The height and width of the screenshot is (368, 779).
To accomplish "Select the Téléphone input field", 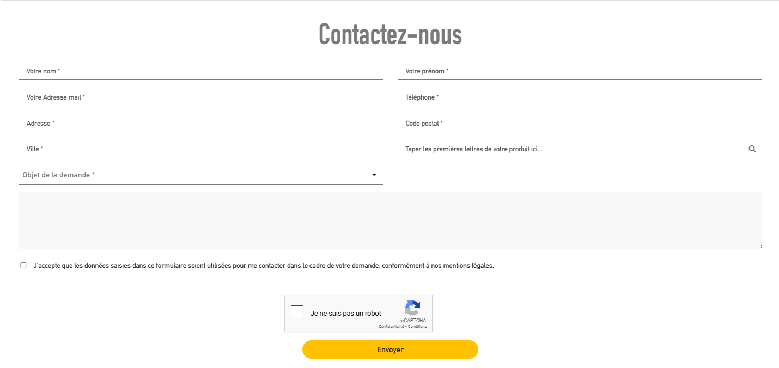I will pos(580,97).
